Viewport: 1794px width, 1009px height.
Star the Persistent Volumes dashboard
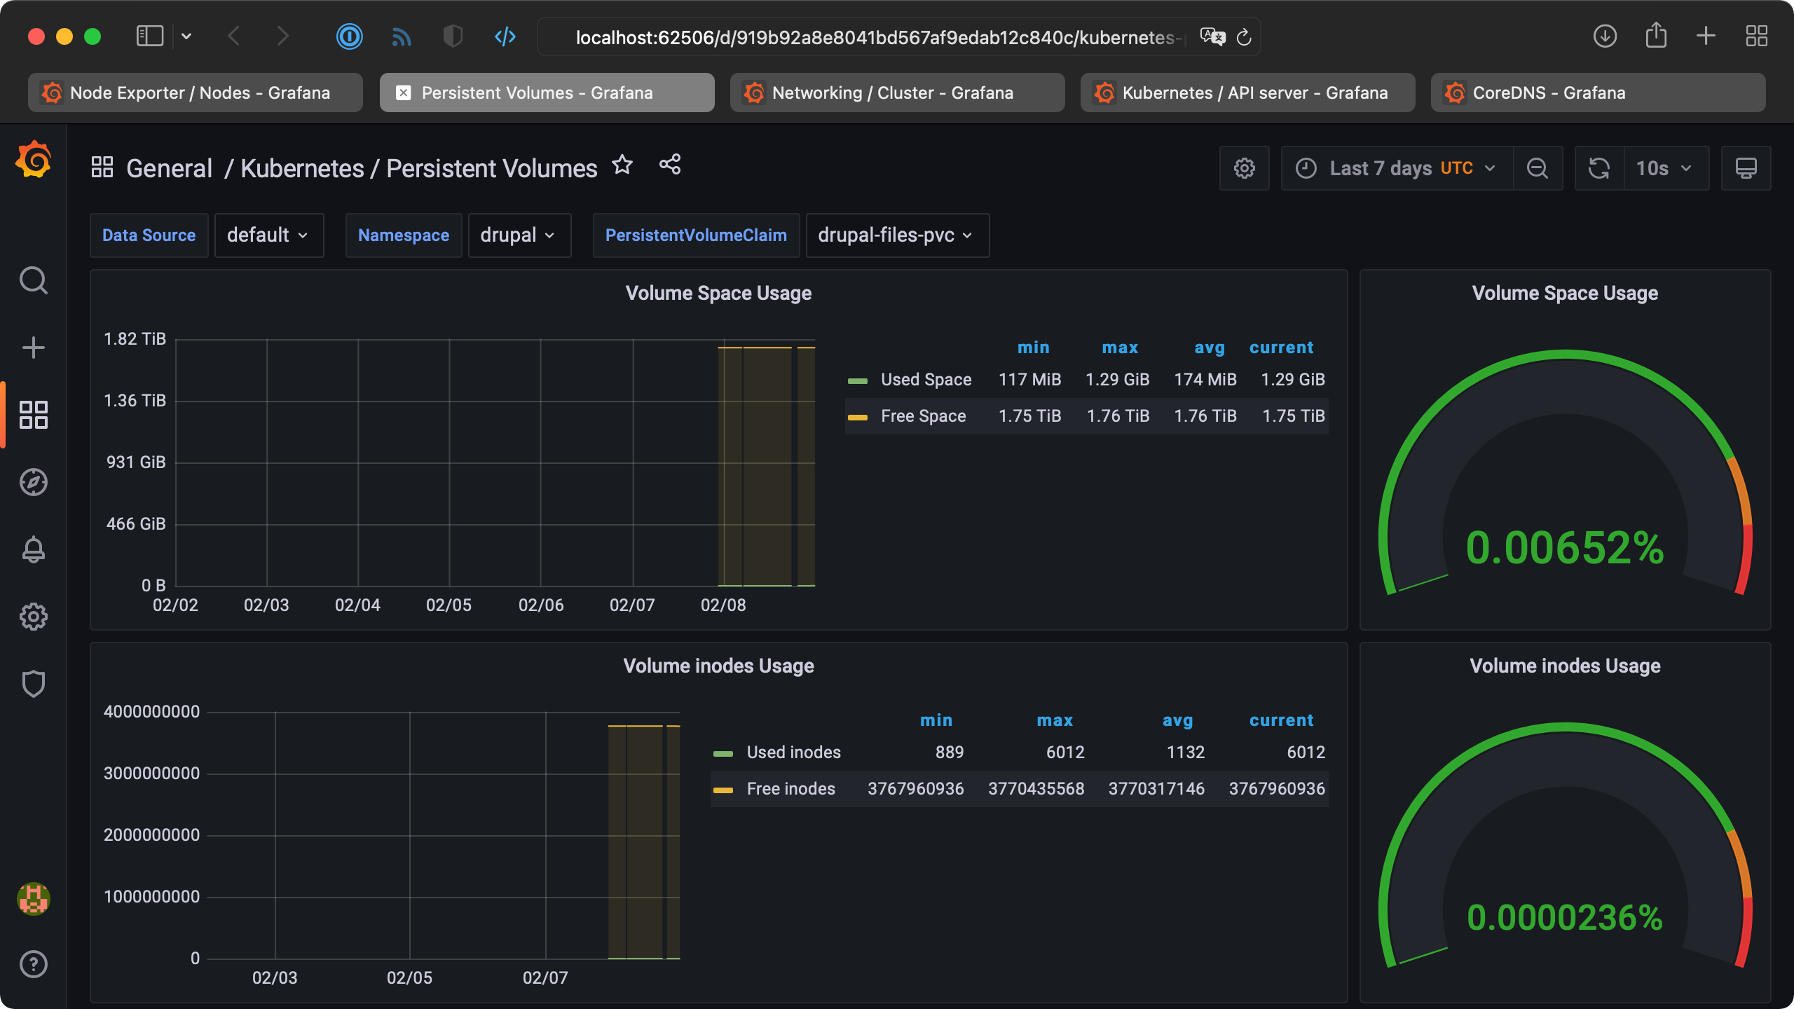coord(622,165)
